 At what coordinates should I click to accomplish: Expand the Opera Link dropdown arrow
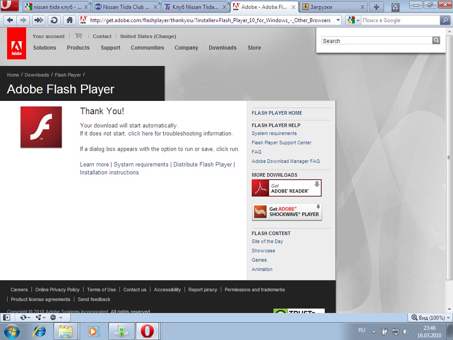[29, 318]
